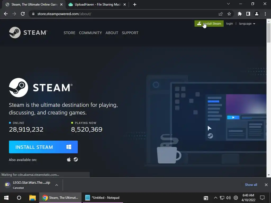271x203 pixels.
Task: Expand the language dropdown
Action: (x=247, y=24)
